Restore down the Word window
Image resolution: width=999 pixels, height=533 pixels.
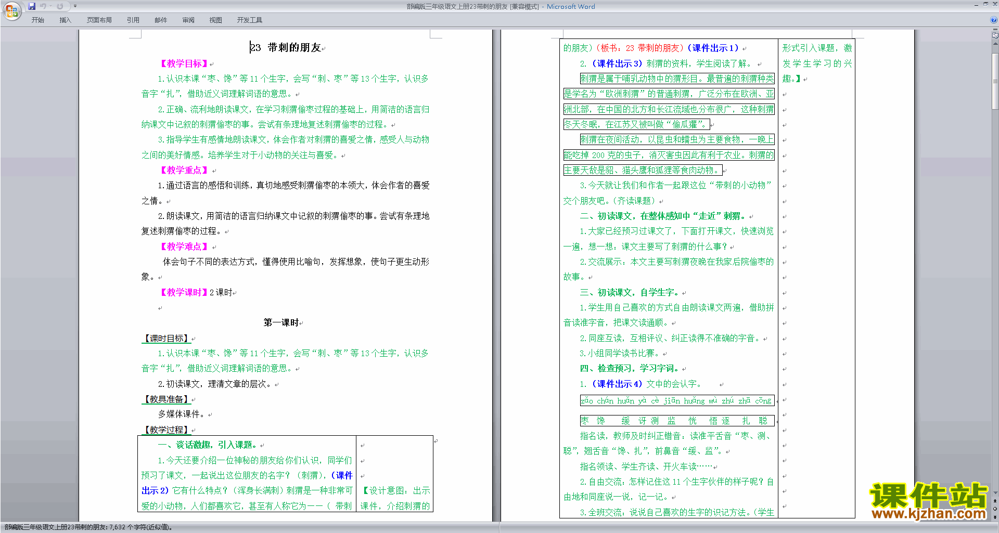(985, 4)
